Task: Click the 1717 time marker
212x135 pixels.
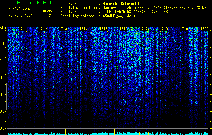Action: click(144, 29)
